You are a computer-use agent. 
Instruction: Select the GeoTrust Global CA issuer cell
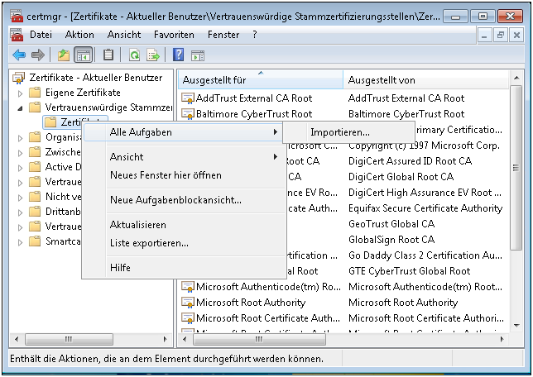coord(391,224)
